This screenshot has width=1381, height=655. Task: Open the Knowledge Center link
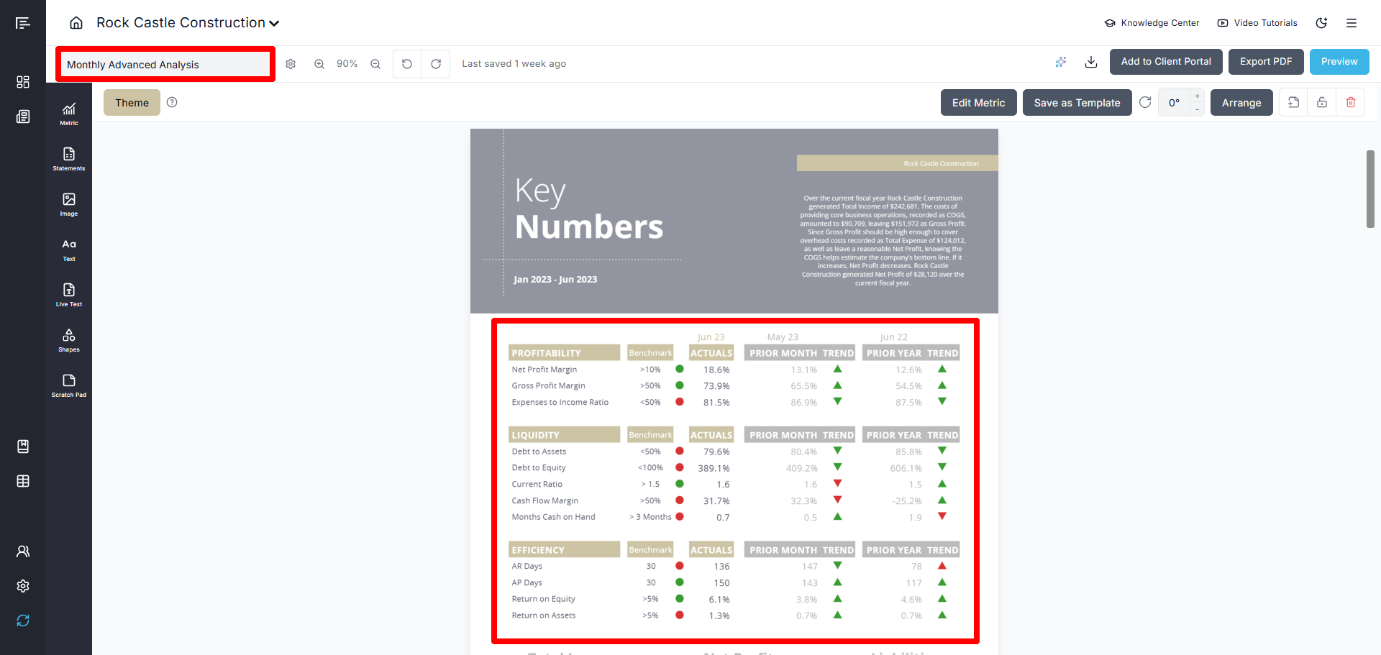click(1152, 23)
